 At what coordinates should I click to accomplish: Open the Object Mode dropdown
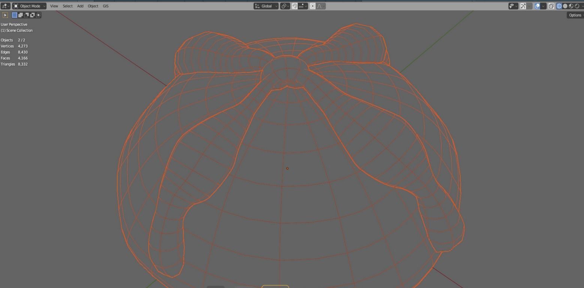point(29,6)
